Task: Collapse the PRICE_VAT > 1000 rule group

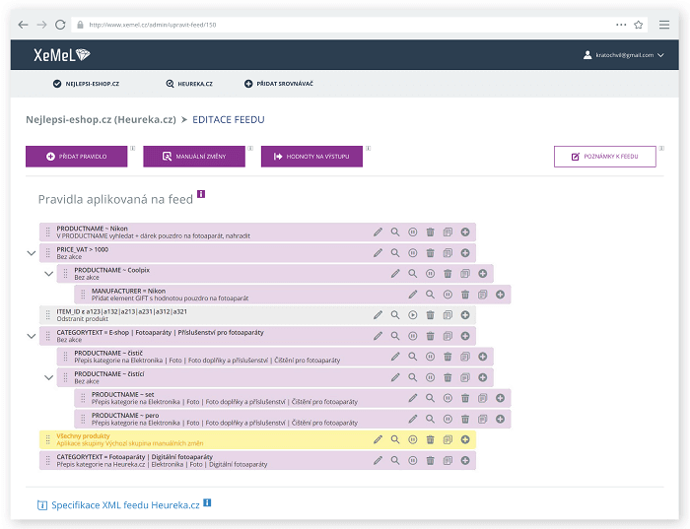Action: (32, 253)
